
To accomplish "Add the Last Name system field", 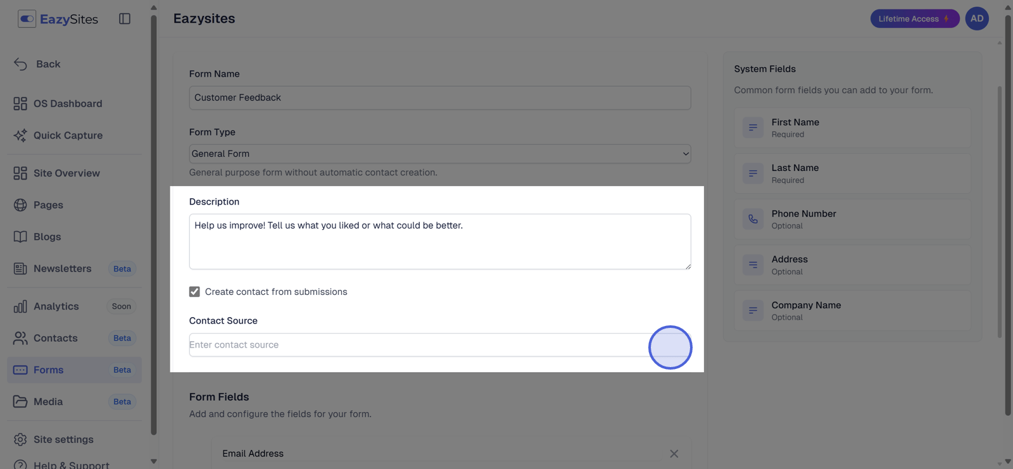I will pyautogui.click(x=852, y=173).
